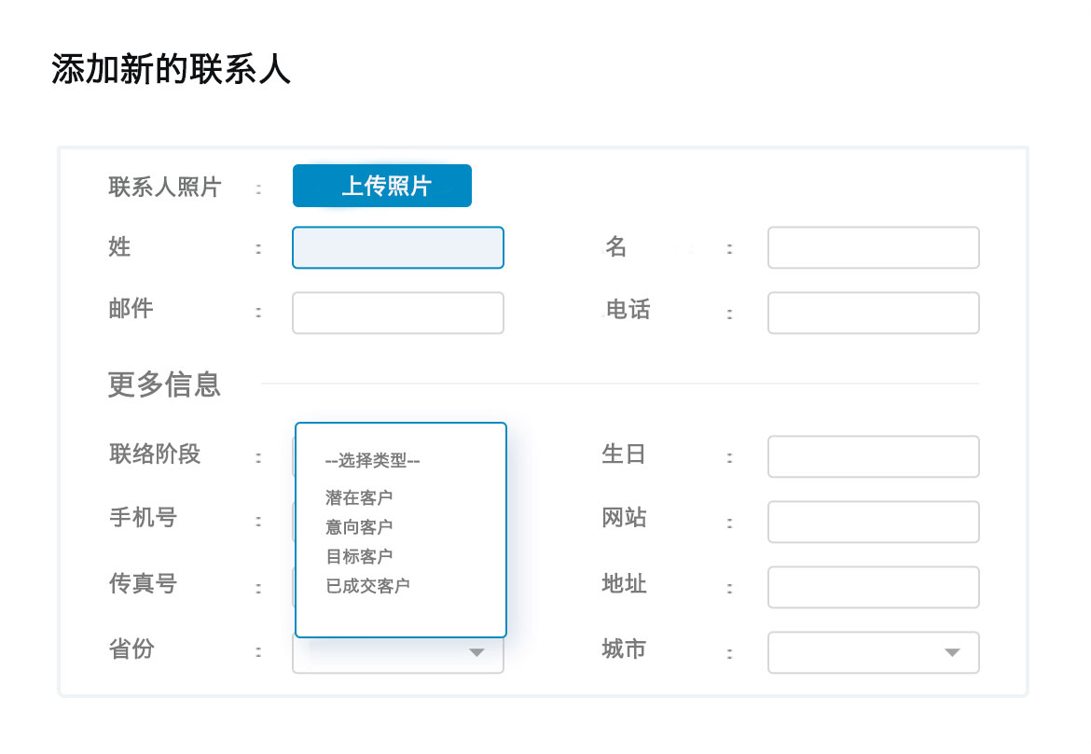Viewport: 1091px width, 754px height.
Task: Click the 网站 website input field
Action: coord(873,523)
